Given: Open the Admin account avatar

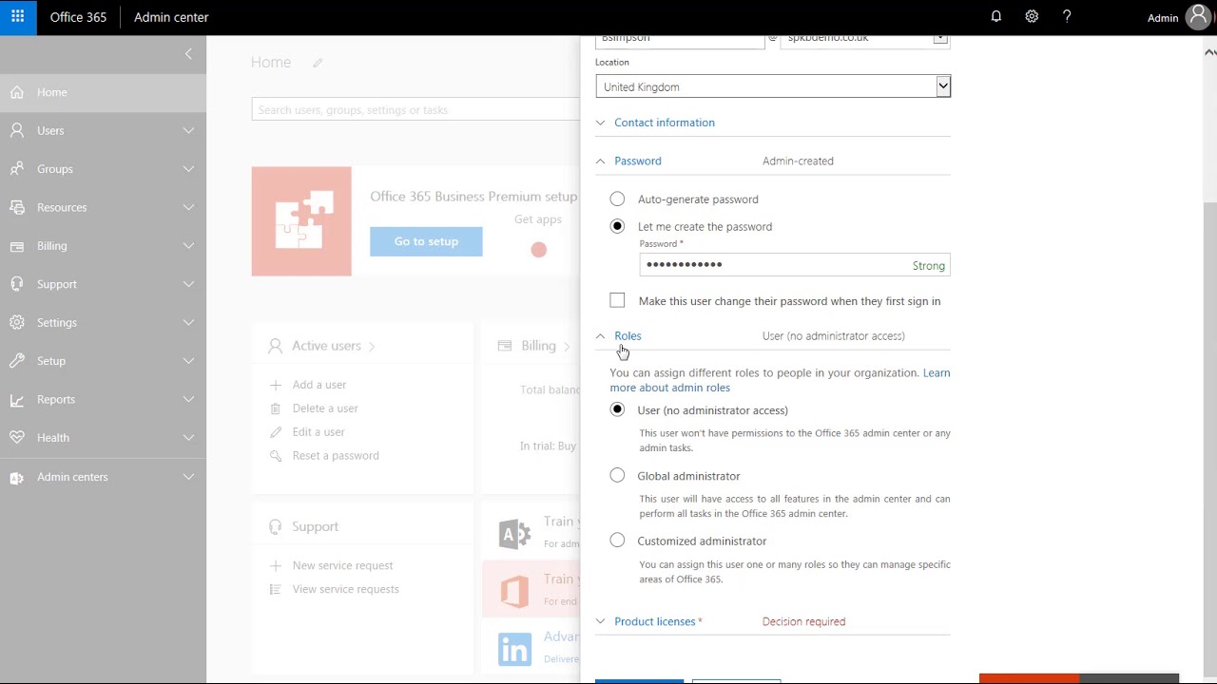Looking at the screenshot, I should (1197, 17).
